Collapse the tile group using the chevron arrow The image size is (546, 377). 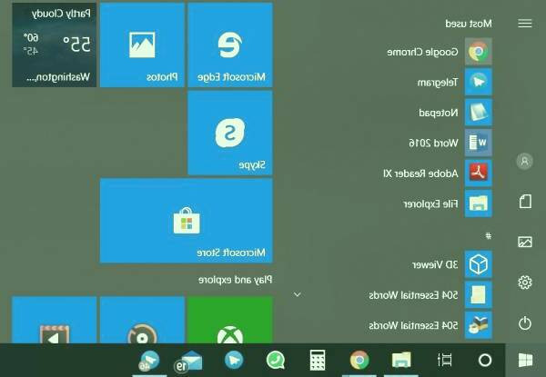pos(297,295)
